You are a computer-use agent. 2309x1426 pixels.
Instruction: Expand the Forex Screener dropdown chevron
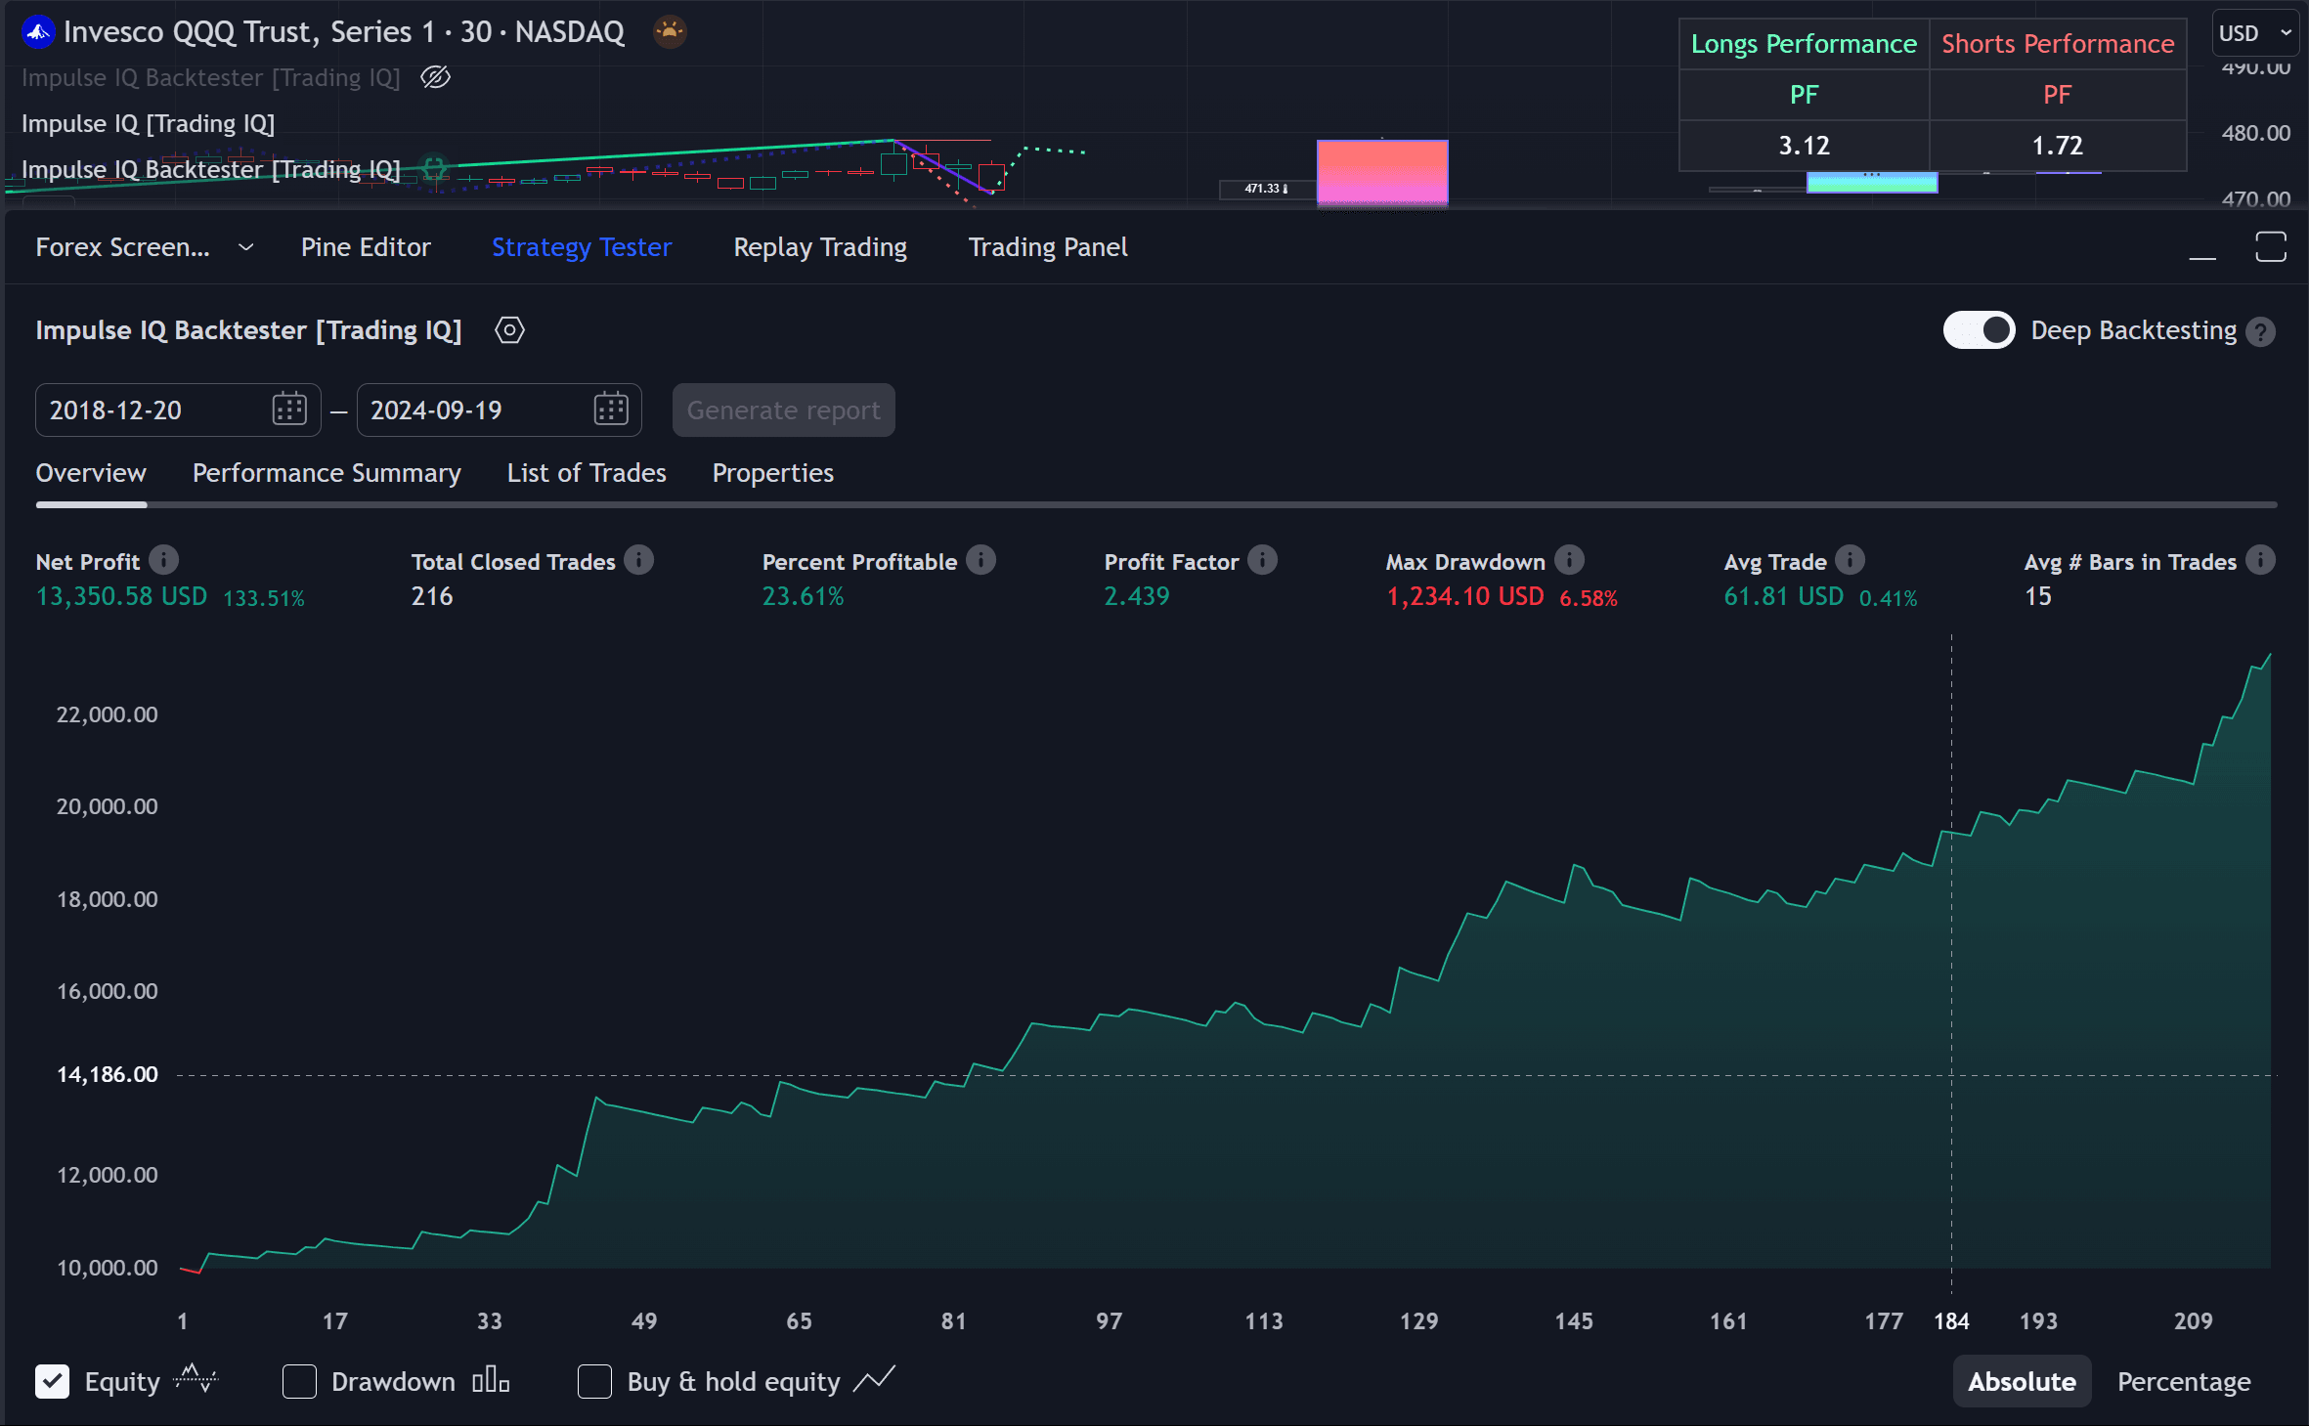[246, 247]
